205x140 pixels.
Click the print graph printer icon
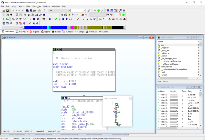(x=37, y=15)
